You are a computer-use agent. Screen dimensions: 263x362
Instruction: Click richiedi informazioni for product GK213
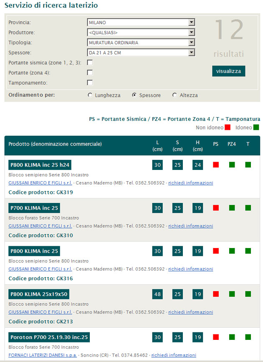click(x=190, y=312)
